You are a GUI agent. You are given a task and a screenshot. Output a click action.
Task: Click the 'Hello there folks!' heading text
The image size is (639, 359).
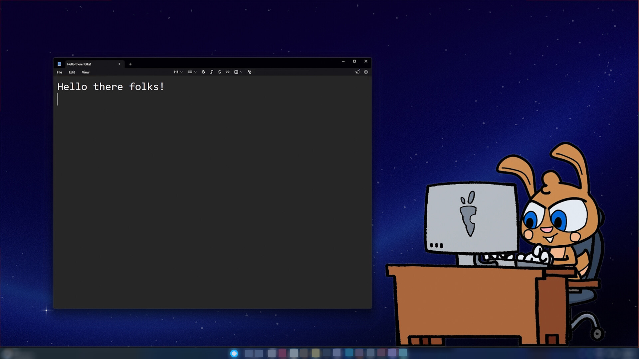click(110, 87)
